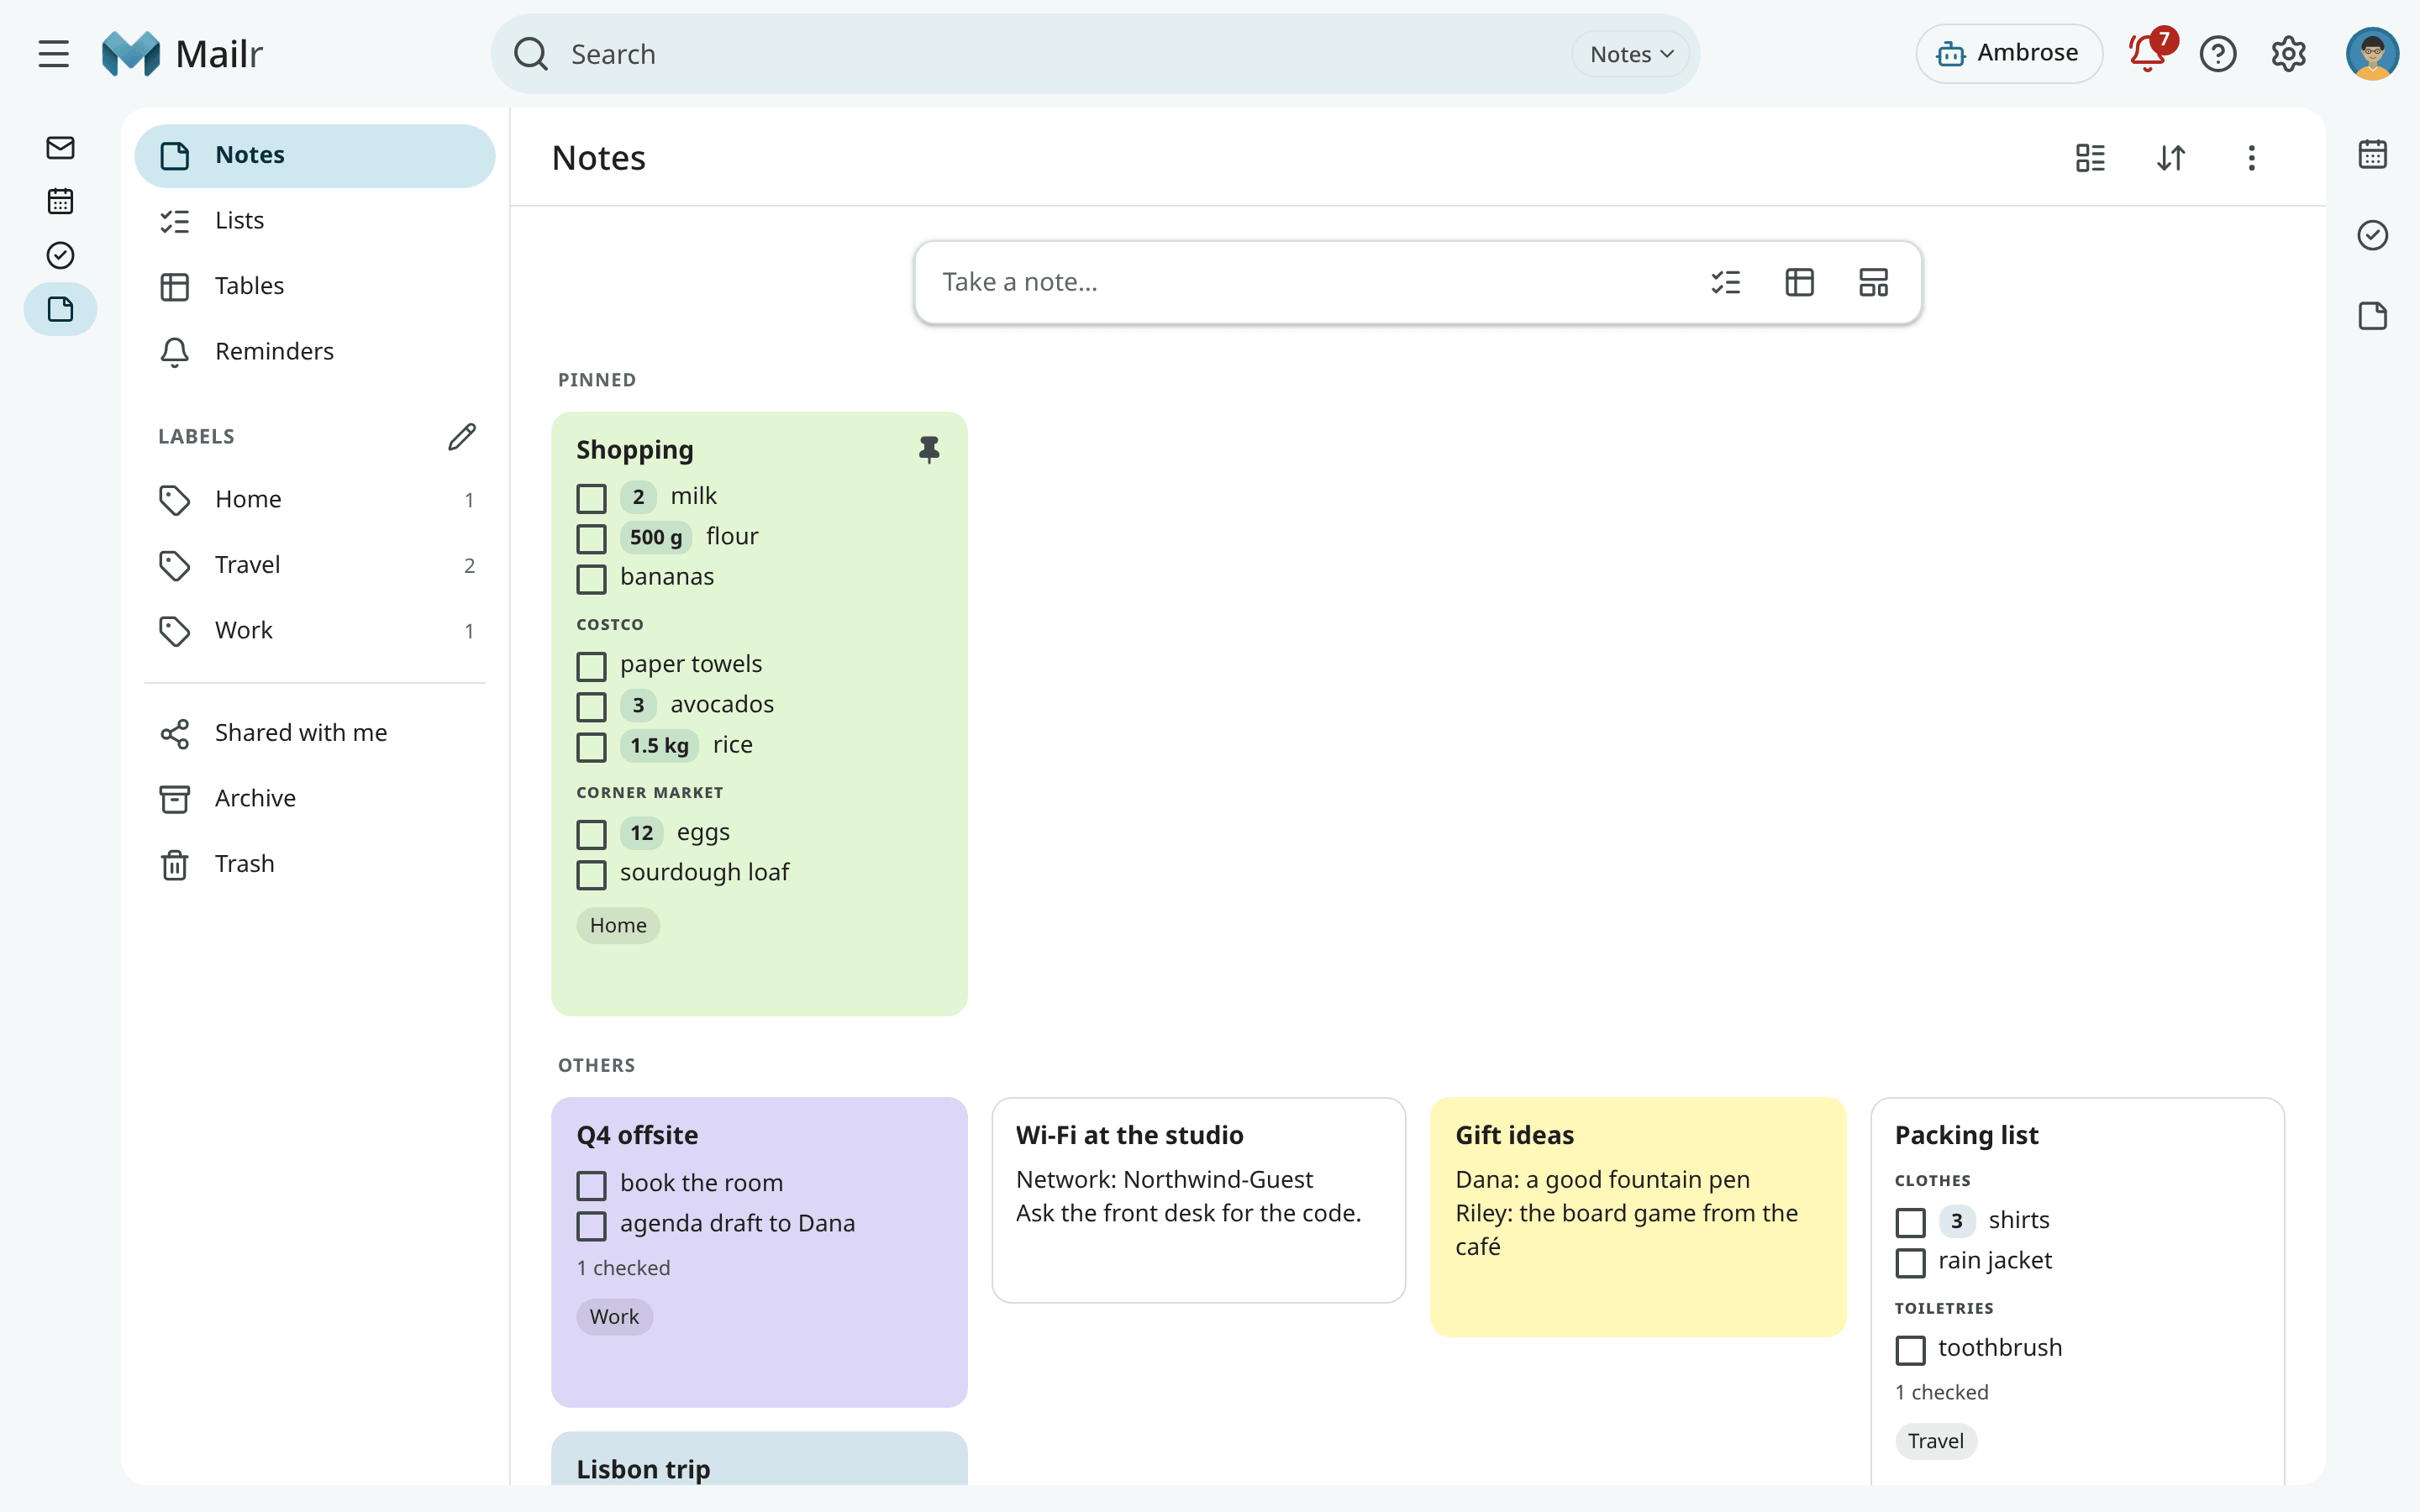The width and height of the screenshot is (2420, 1512).
Task: Open the sort notes icon
Action: click(x=2171, y=158)
